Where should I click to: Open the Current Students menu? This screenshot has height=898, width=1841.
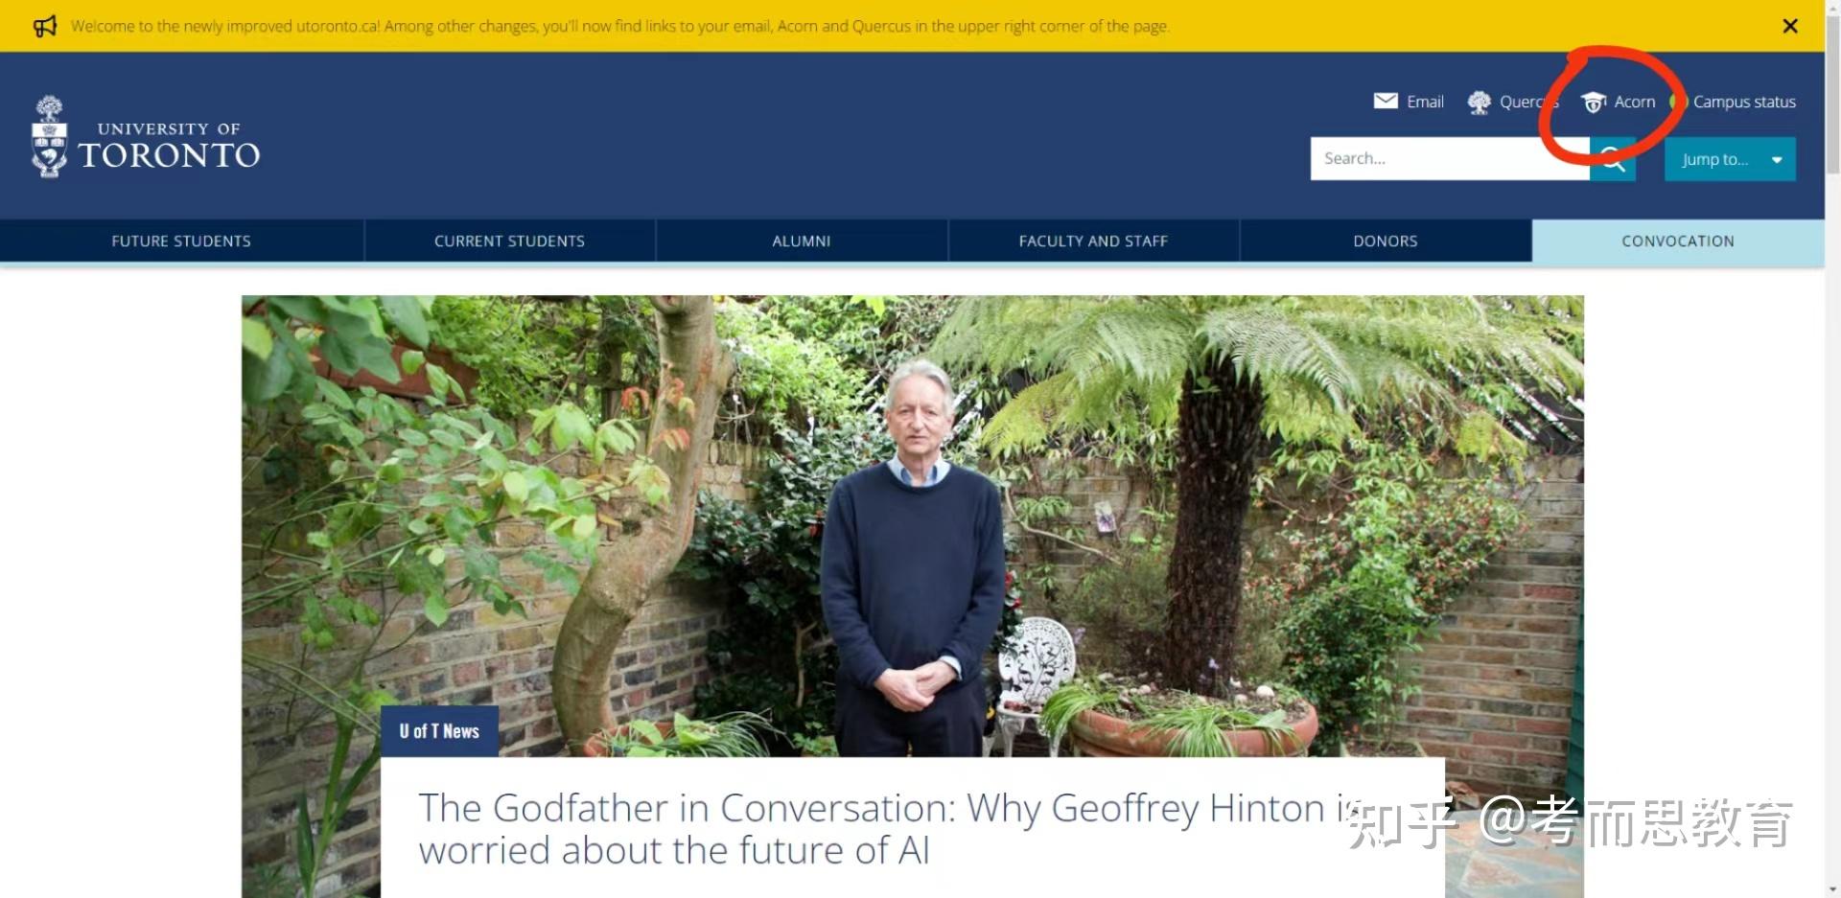point(509,241)
